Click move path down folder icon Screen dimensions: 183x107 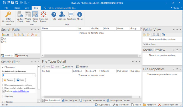point(23,35)
